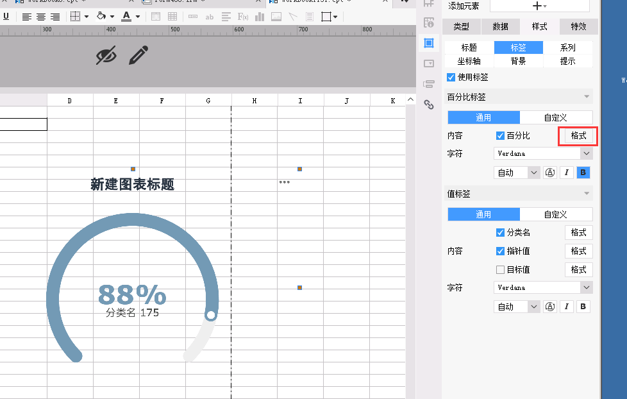
Task: Open 格式 for 分类名
Action: click(x=579, y=232)
